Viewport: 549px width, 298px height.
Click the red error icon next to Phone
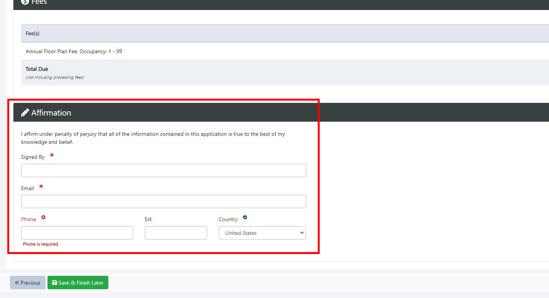tap(43, 217)
